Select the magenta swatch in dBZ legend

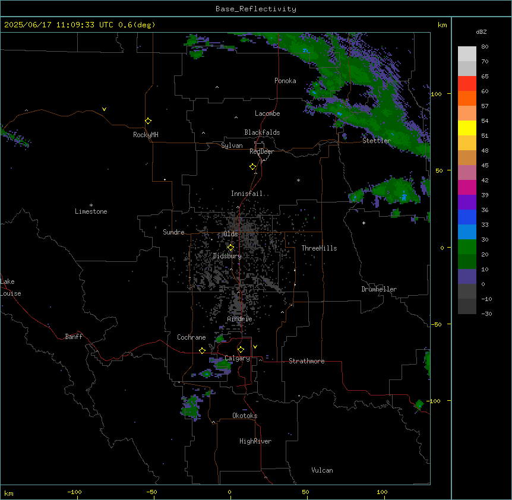pos(467,187)
